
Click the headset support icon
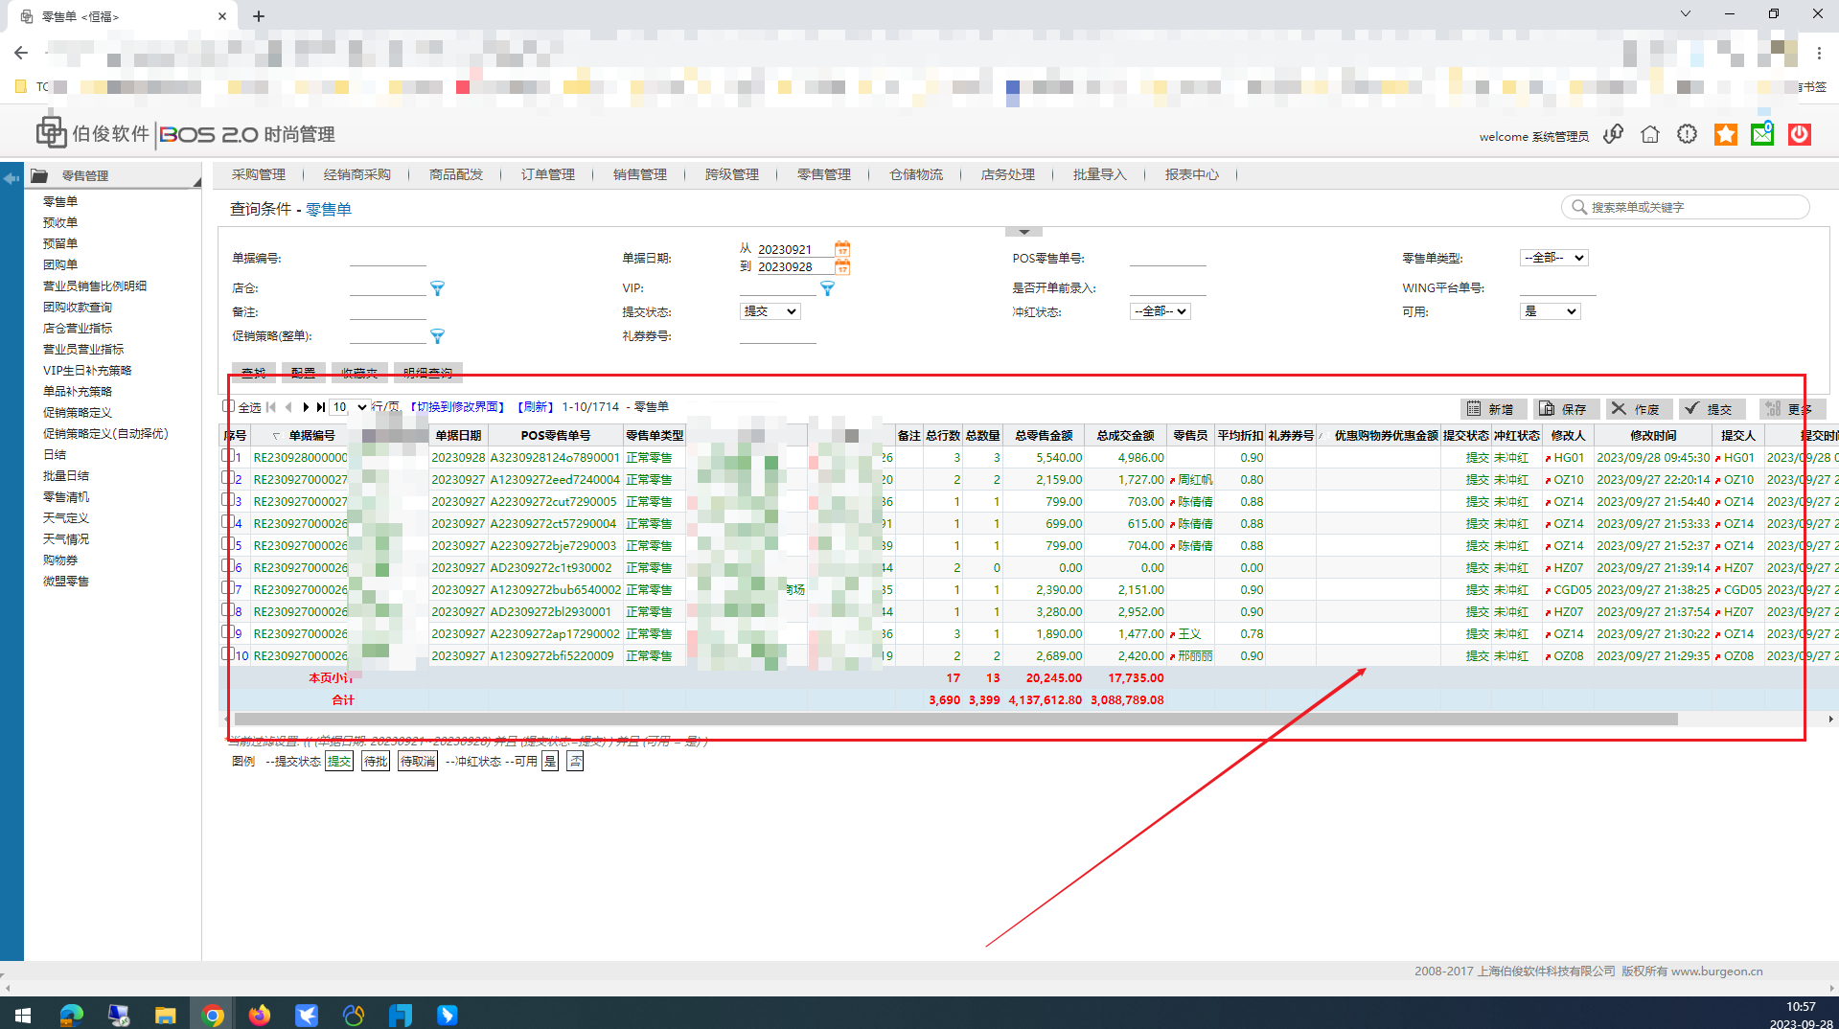tap(1614, 135)
